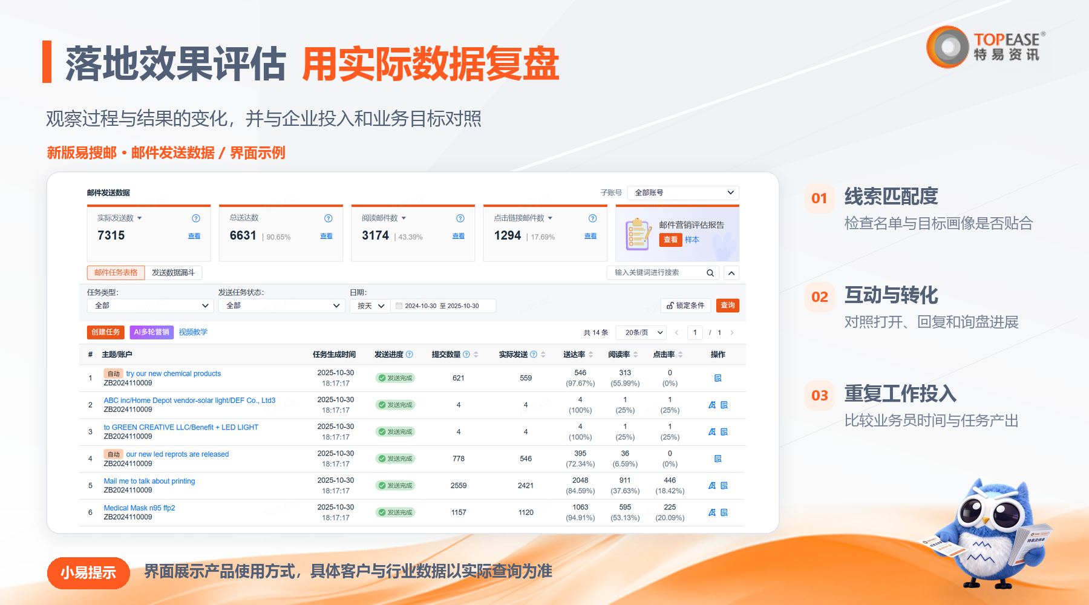Click page number input box showing 1
This screenshot has height=605, width=1089.
(x=695, y=333)
